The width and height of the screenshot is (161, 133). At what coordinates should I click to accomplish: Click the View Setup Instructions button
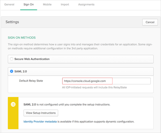coord(41,113)
